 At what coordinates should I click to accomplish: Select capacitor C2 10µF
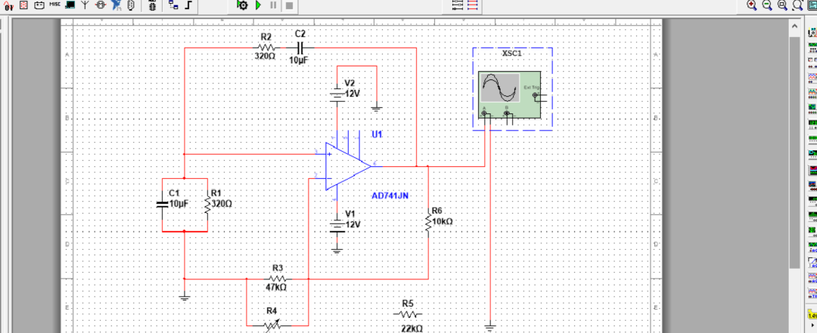point(300,48)
